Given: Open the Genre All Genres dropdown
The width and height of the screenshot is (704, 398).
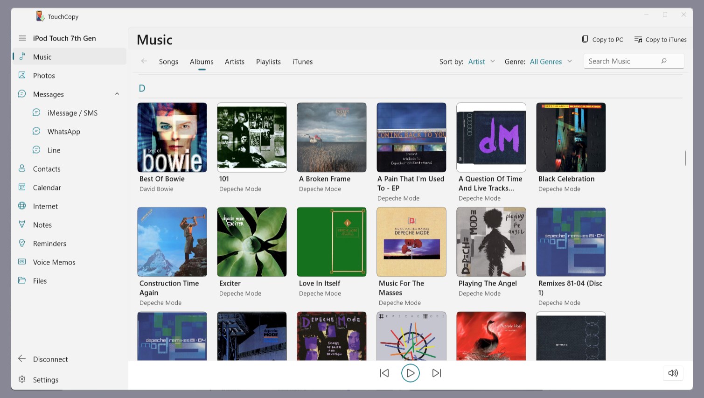Looking at the screenshot, I should pyautogui.click(x=551, y=62).
